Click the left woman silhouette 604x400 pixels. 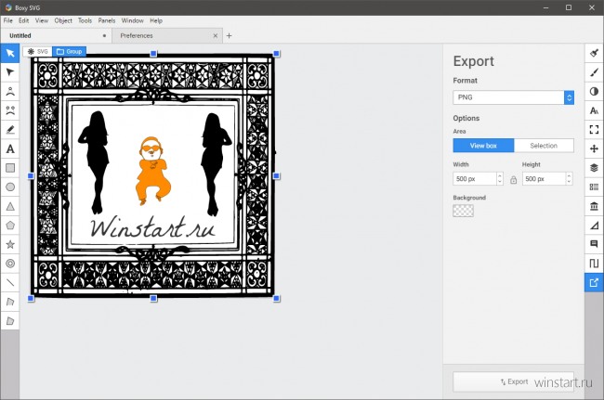pos(95,162)
